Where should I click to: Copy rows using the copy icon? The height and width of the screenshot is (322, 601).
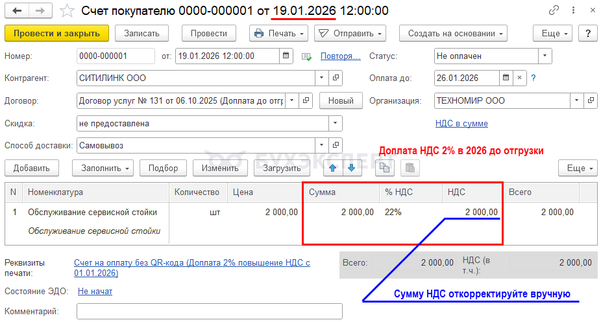pyautogui.click(x=384, y=168)
